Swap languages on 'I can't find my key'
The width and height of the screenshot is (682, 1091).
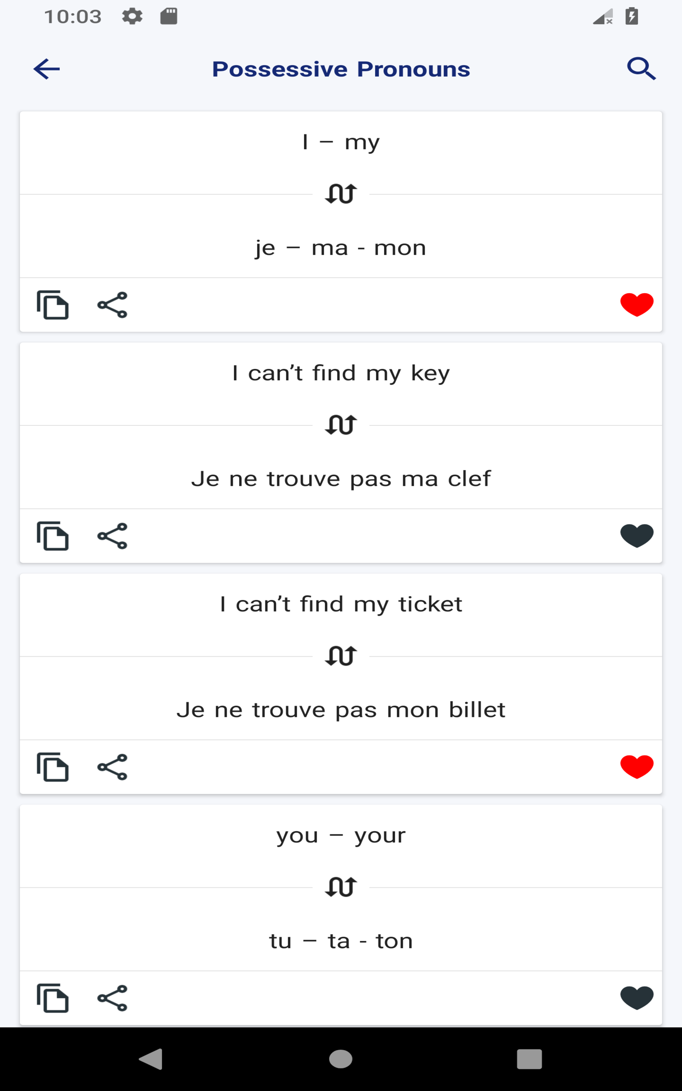point(341,425)
